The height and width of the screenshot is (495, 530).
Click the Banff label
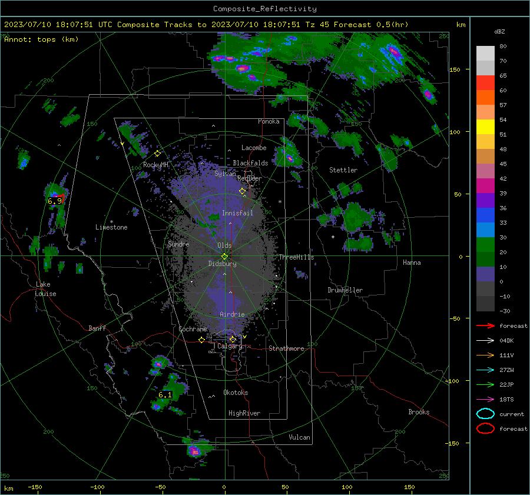click(x=97, y=328)
